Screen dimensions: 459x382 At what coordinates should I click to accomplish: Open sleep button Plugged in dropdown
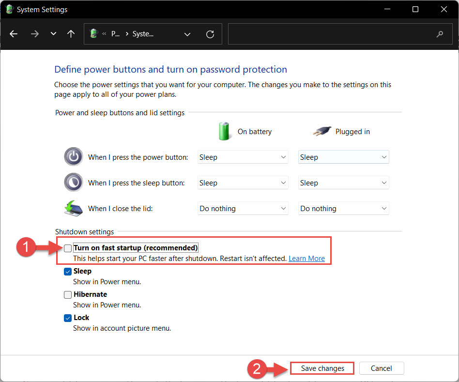(344, 183)
